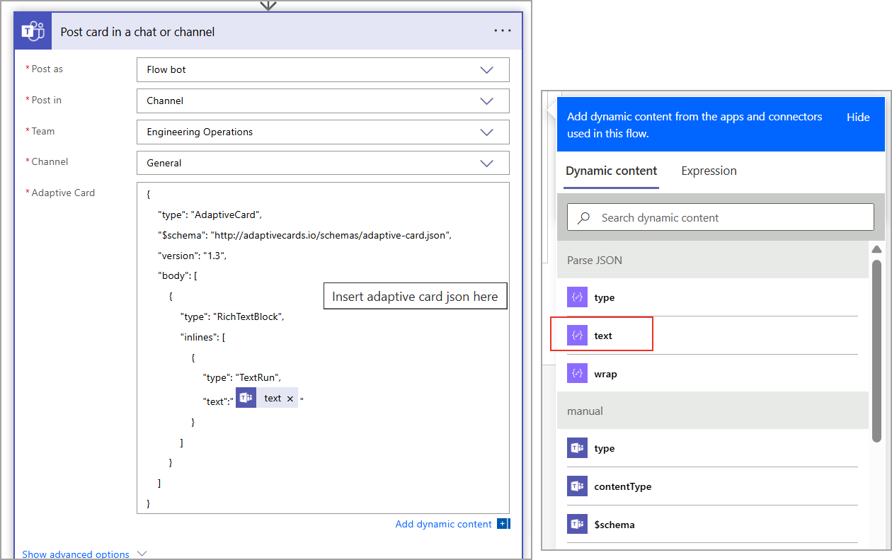The width and height of the screenshot is (892, 560).
Task: Pick the Parse JSON wrap item
Action: [x=605, y=374]
